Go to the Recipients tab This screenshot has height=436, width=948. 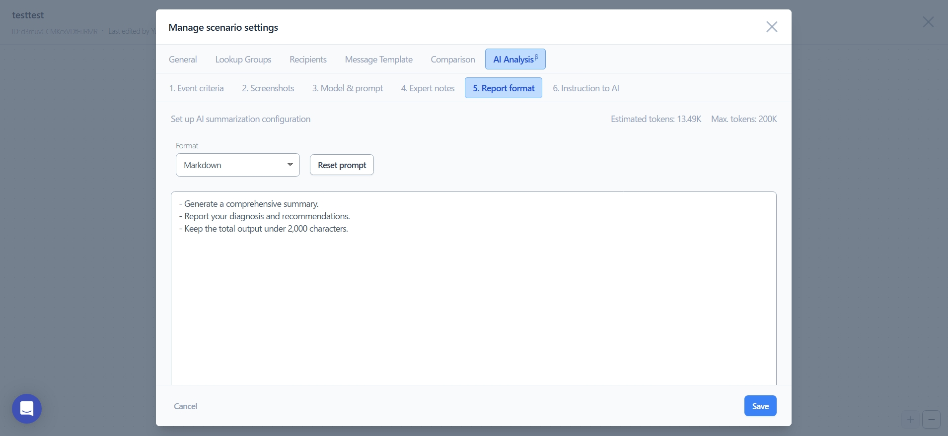pos(308,60)
